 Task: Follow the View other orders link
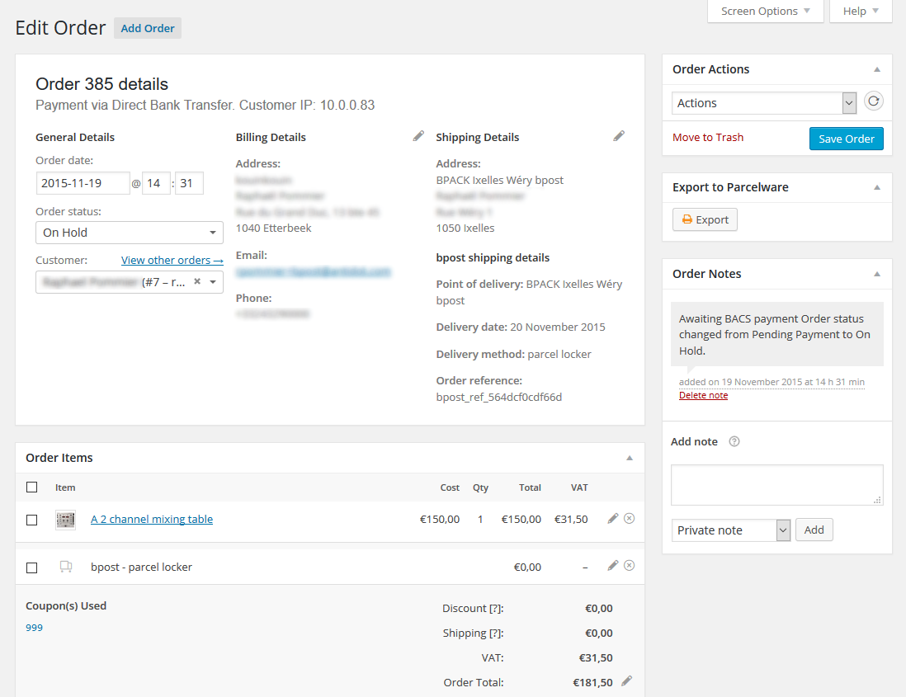coord(172,260)
